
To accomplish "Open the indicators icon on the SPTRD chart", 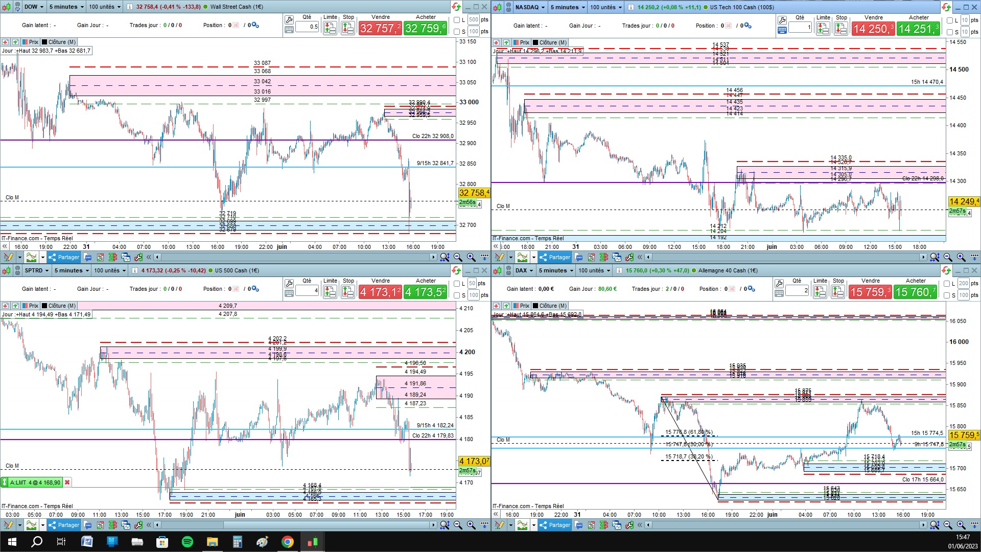I will click(x=32, y=525).
